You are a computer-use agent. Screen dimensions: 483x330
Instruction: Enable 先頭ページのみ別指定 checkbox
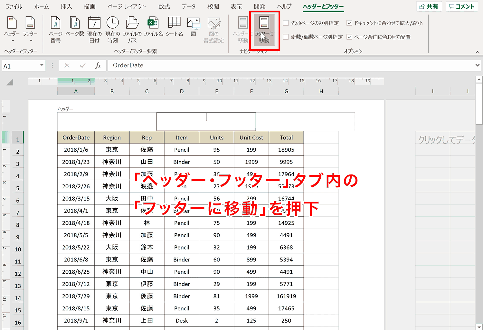tap(286, 23)
